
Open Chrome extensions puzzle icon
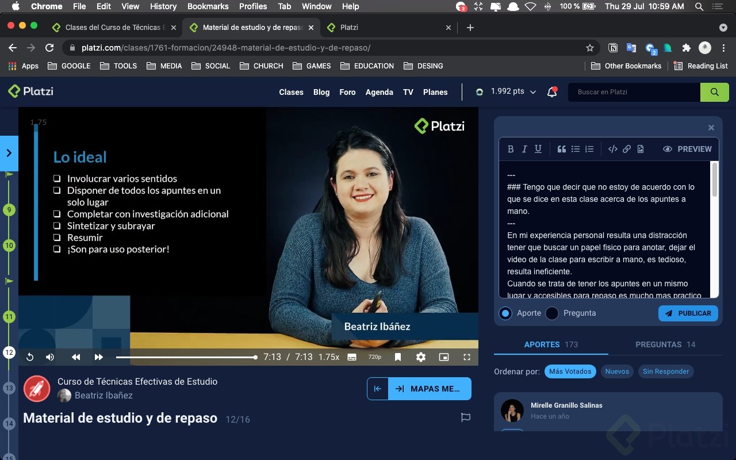686,48
